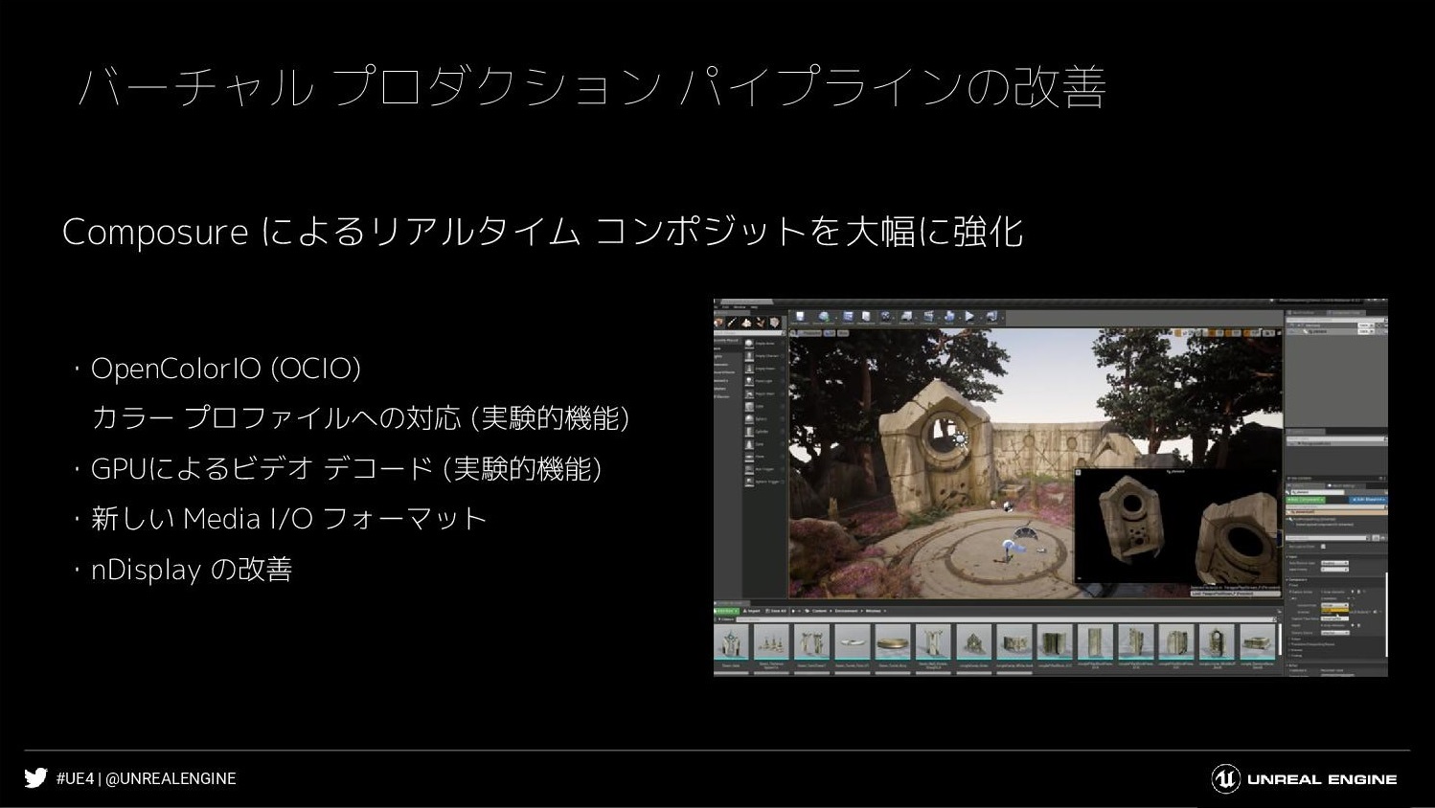Open the Auto Receive Input dropdown
Screen dimensions: 1435x808
point(1334,563)
